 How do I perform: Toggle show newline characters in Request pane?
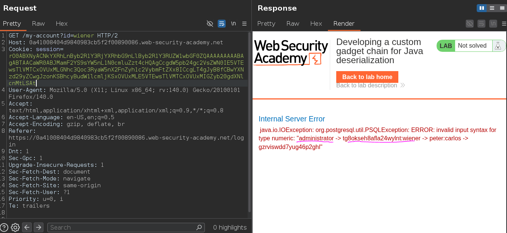[x=233, y=23]
